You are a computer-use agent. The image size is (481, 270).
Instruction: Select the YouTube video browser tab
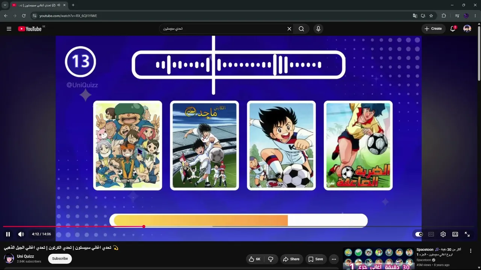pyautogui.click(x=38, y=5)
